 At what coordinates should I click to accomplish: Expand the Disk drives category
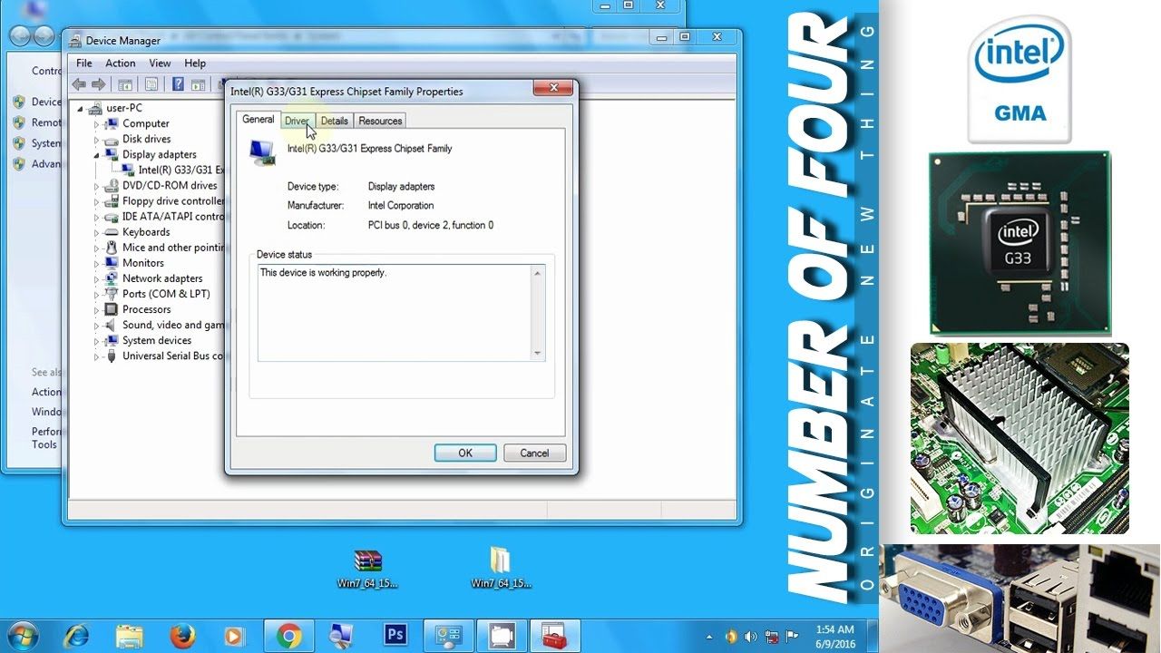(97, 140)
